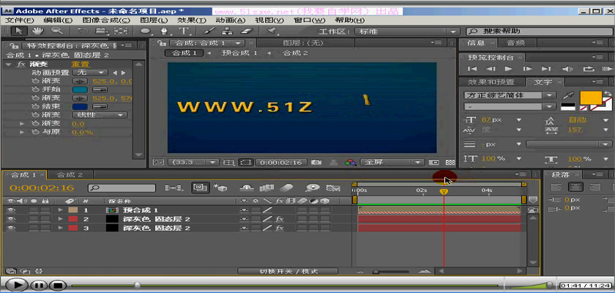This screenshot has width=615, height=293.
Task: Toggle the live update button in timeline
Action: tap(200, 188)
